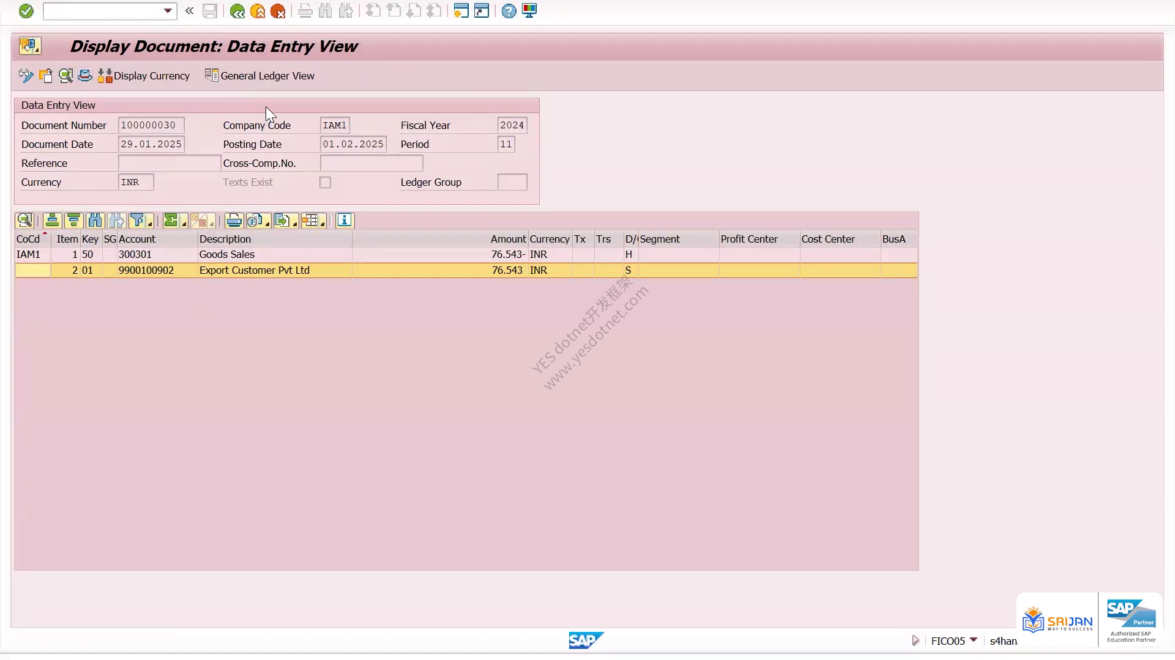The image size is (1175, 660).
Task: Open the Subtotals dropdown in grid toolbar
Action: click(x=202, y=221)
